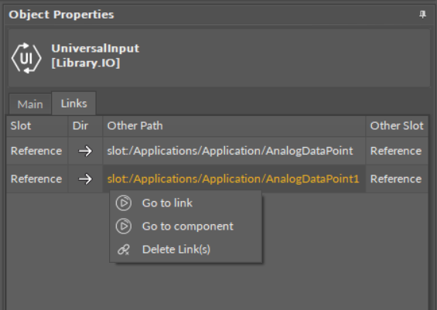Select the slot:/Applications/Application/AnalogDataPoint path
The image size is (437, 310).
coord(230,151)
